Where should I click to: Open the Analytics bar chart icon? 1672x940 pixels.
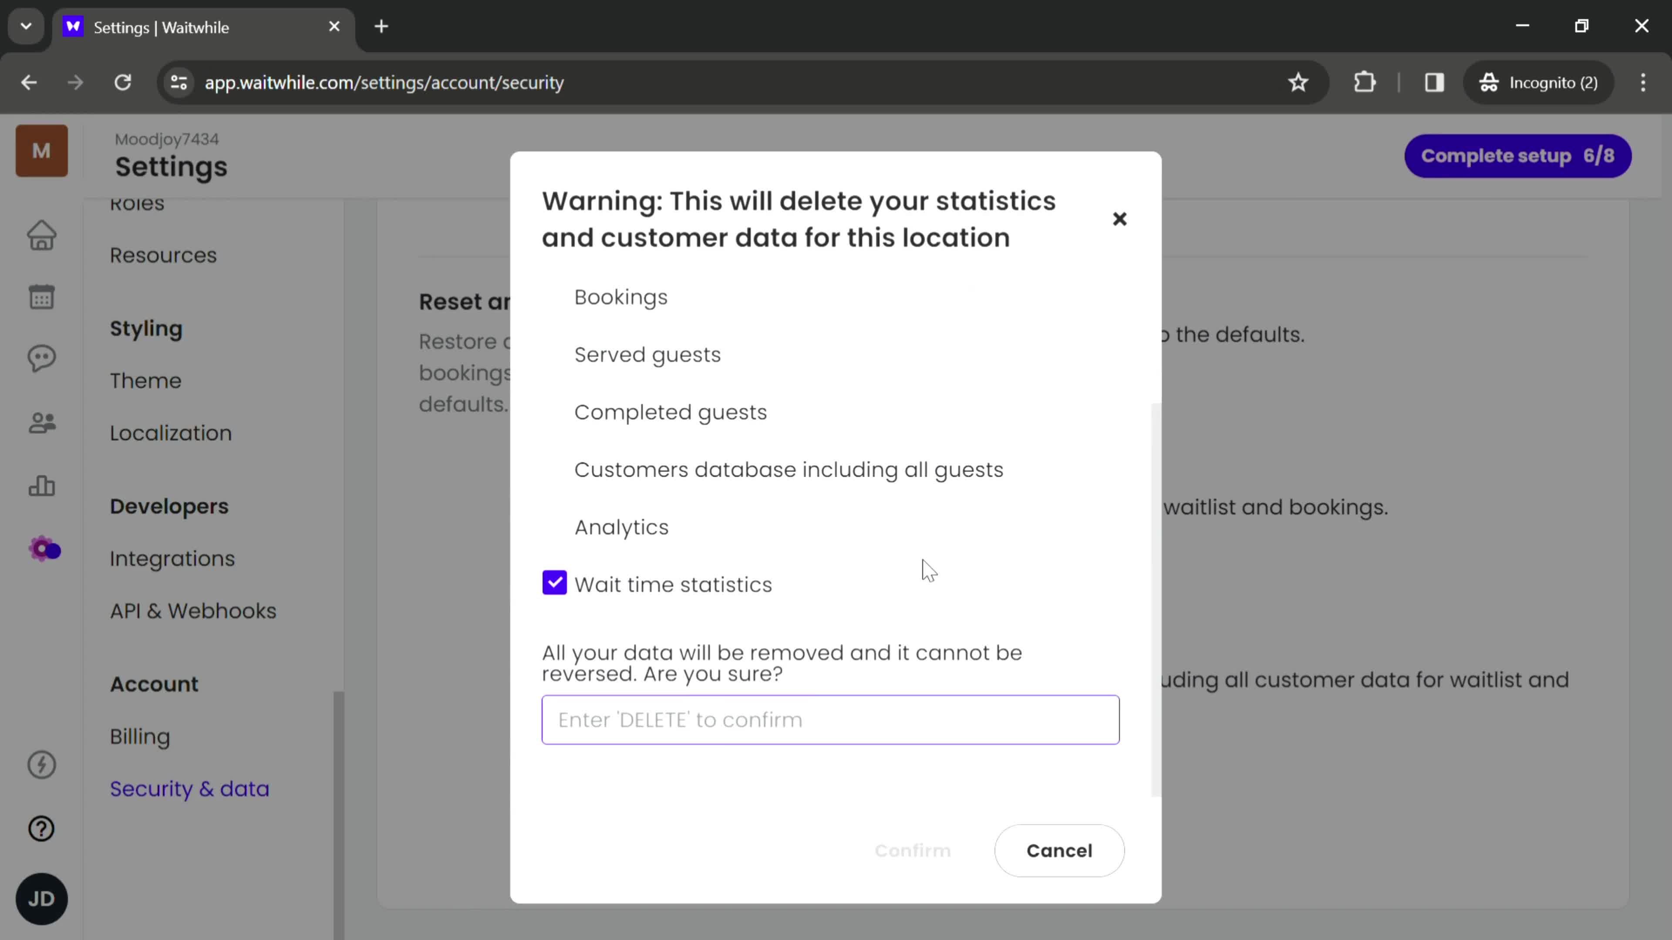pos(41,485)
